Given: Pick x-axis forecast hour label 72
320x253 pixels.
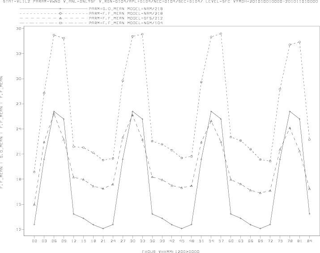Looking at the screenshot, I should [270, 241].
